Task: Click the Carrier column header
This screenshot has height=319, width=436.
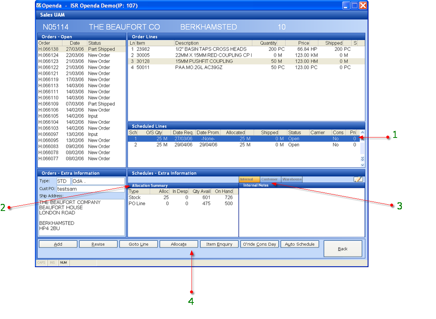Action: (x=321, y=132)
